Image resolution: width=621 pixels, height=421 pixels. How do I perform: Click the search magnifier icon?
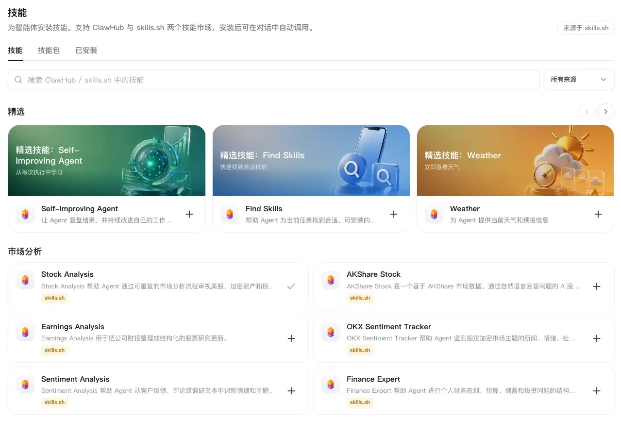click(x=18, y=80)
